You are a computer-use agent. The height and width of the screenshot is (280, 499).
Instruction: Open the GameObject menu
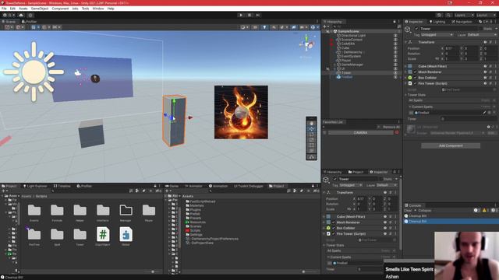[x=40, y=9]
